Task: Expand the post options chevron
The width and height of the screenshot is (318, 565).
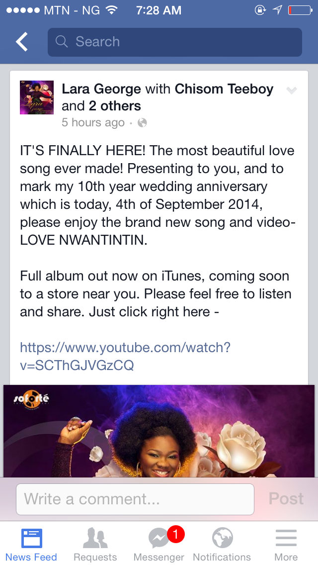Action: click(x=291, y=91)
